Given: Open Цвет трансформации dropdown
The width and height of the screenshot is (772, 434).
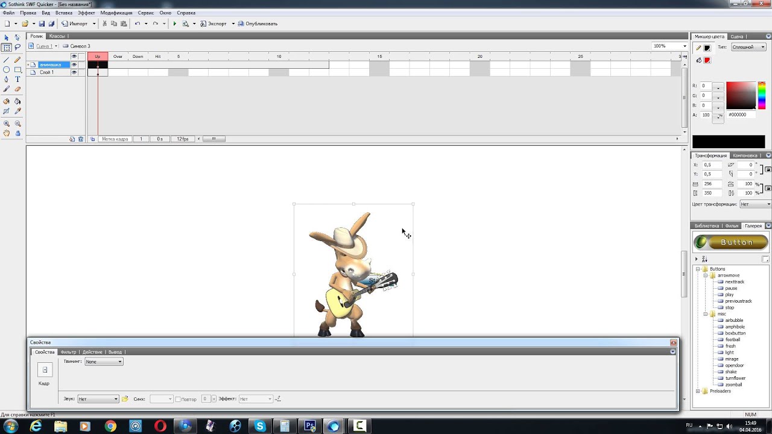Looking at the screenshot, I should coord(756,204).
